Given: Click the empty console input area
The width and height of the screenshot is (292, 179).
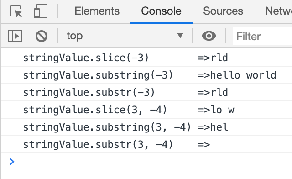Looking at the screenshot, I should pos(153,162).
